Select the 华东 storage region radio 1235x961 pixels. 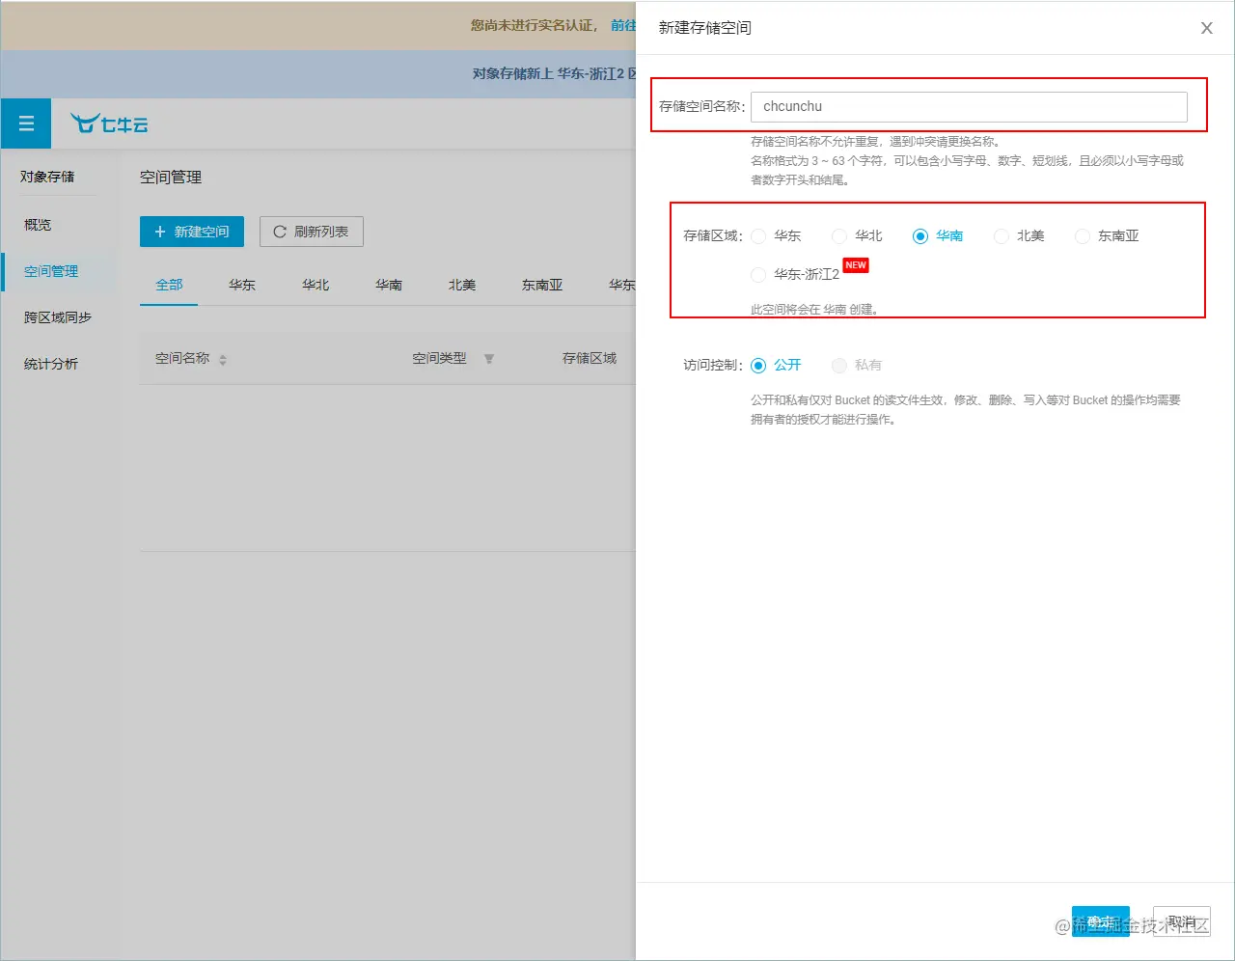tap(758, 236)
